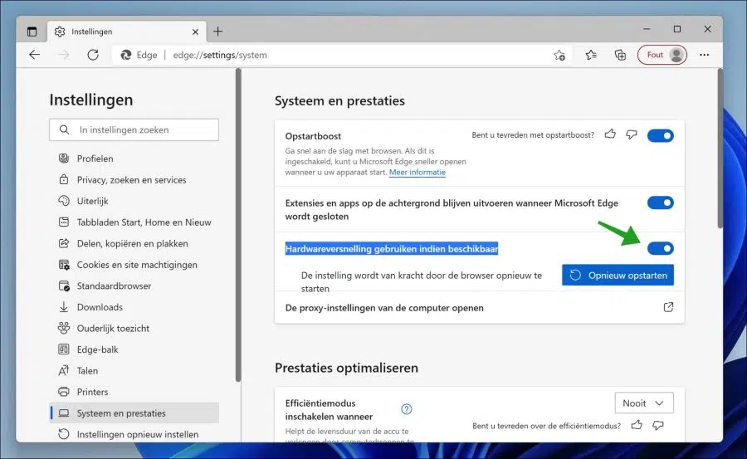Screen dimensions: 747x459
Task: Close the Instellingen tab
Action: point(195,32)
